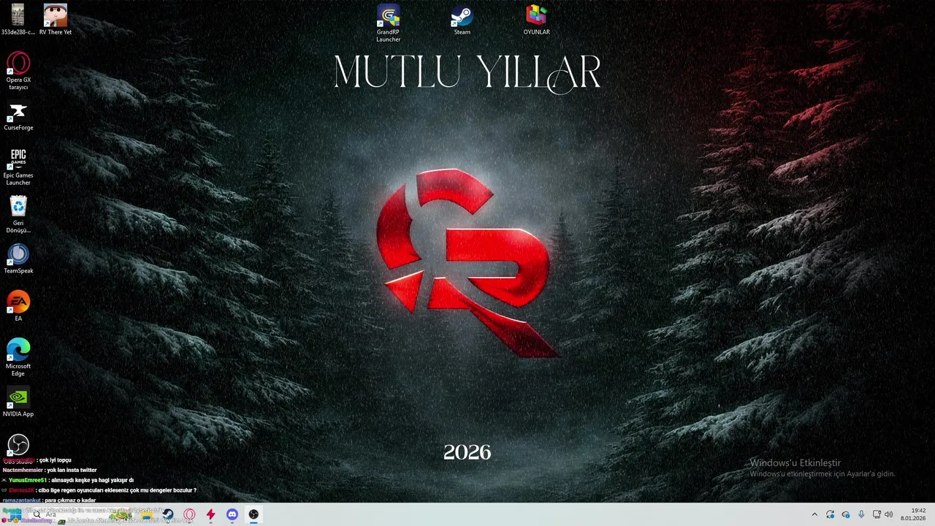Launch Opera GX tarayıcı from the desktop
The image size is (935, 526).
18,71
